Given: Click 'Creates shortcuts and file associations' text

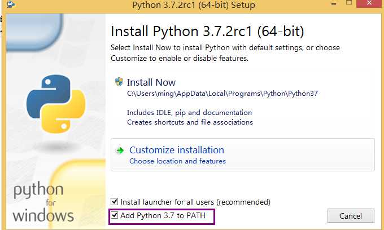Looking at the screenshot, I should (x=190, y=122).
